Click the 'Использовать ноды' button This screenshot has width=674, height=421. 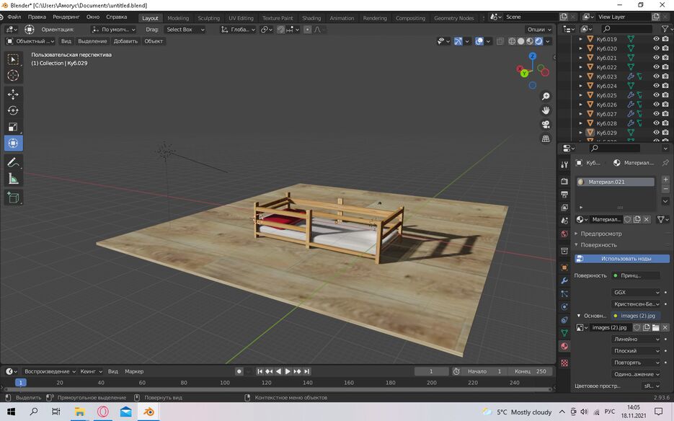pyautogui.click(x=622, y=259)
